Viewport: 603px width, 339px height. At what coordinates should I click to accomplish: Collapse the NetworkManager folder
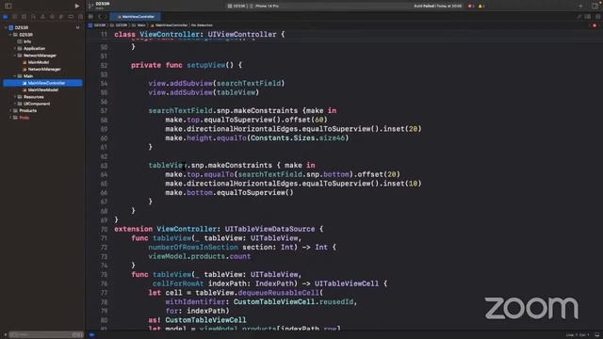15,56
